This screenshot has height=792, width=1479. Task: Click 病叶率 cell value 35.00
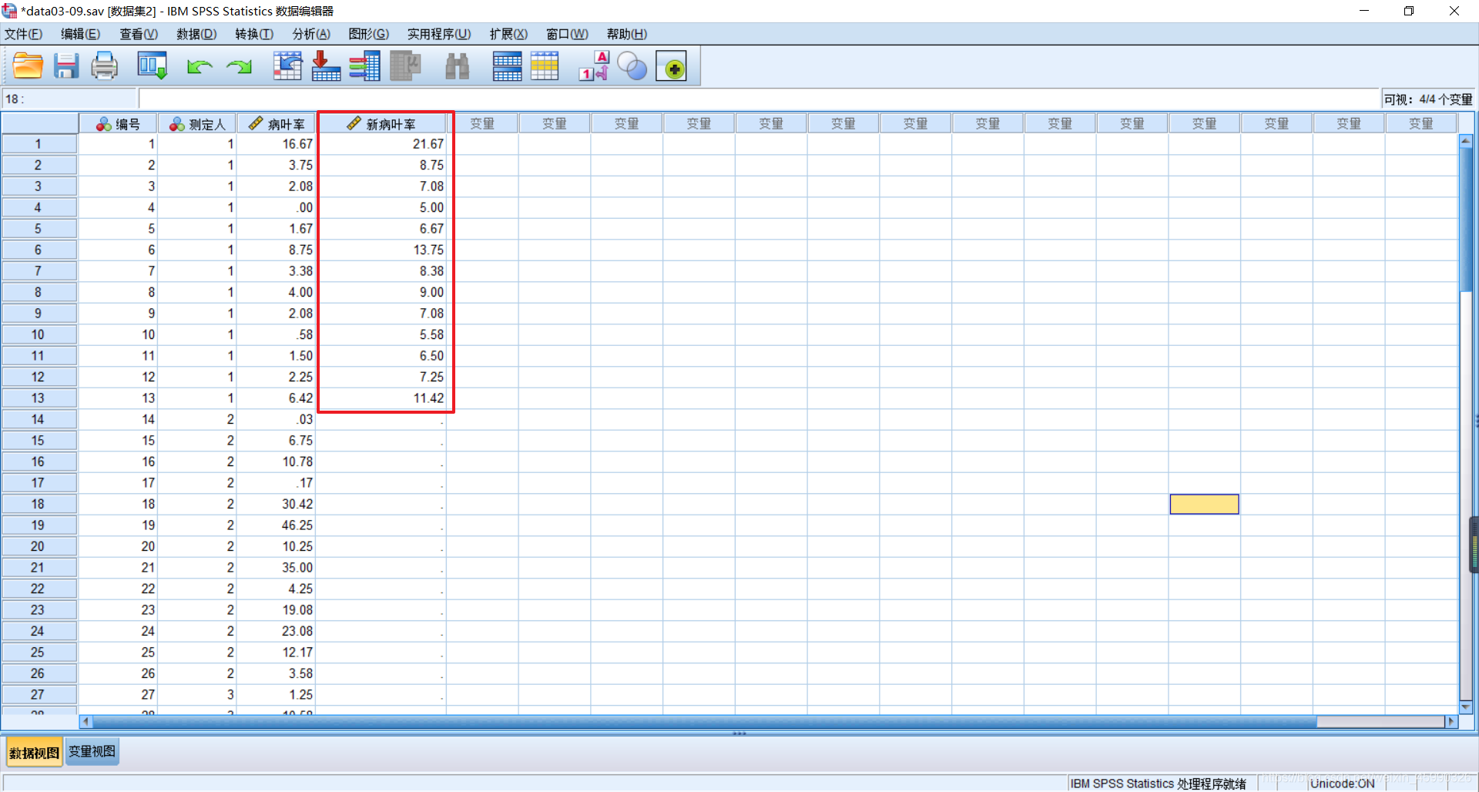coord(277,568)
